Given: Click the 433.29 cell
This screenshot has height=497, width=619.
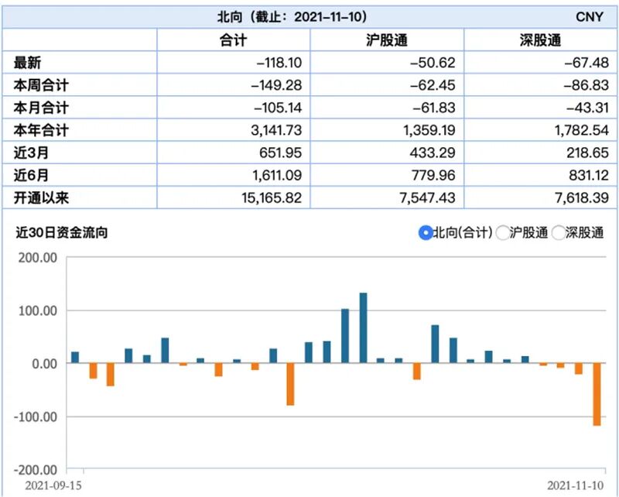Looking at the screenshot, I should click(433, 153).
